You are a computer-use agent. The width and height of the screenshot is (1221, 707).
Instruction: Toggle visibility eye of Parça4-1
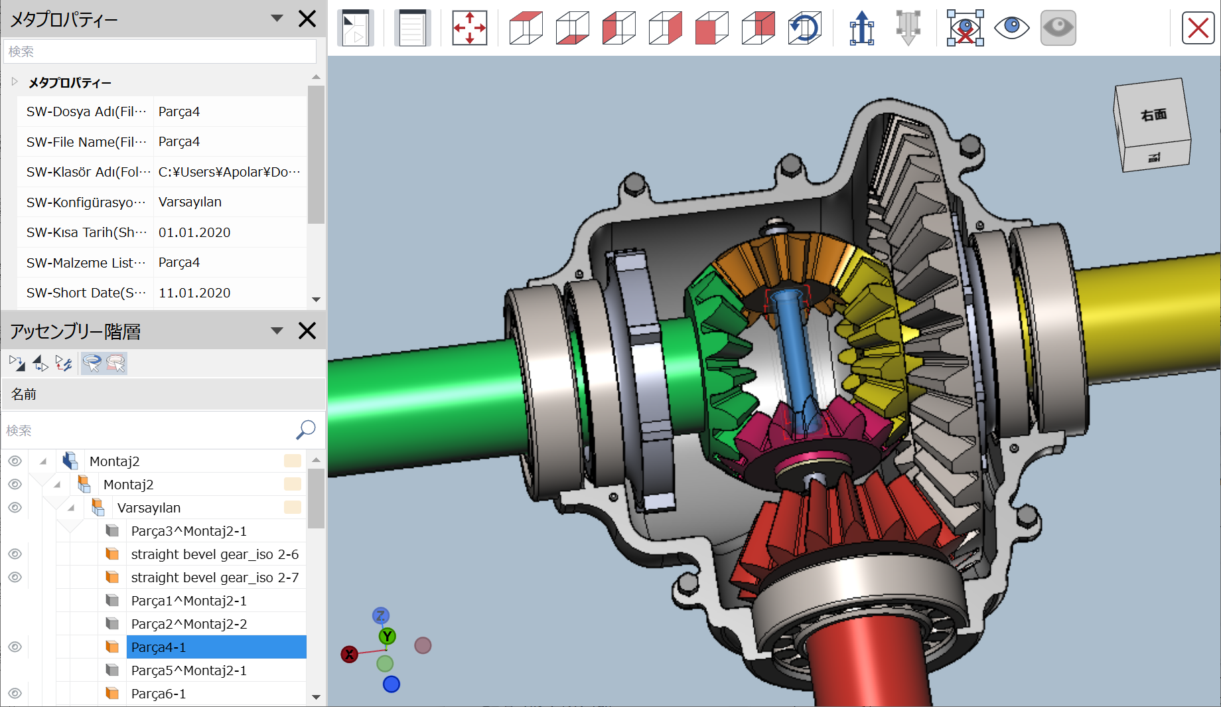[15, 647]
